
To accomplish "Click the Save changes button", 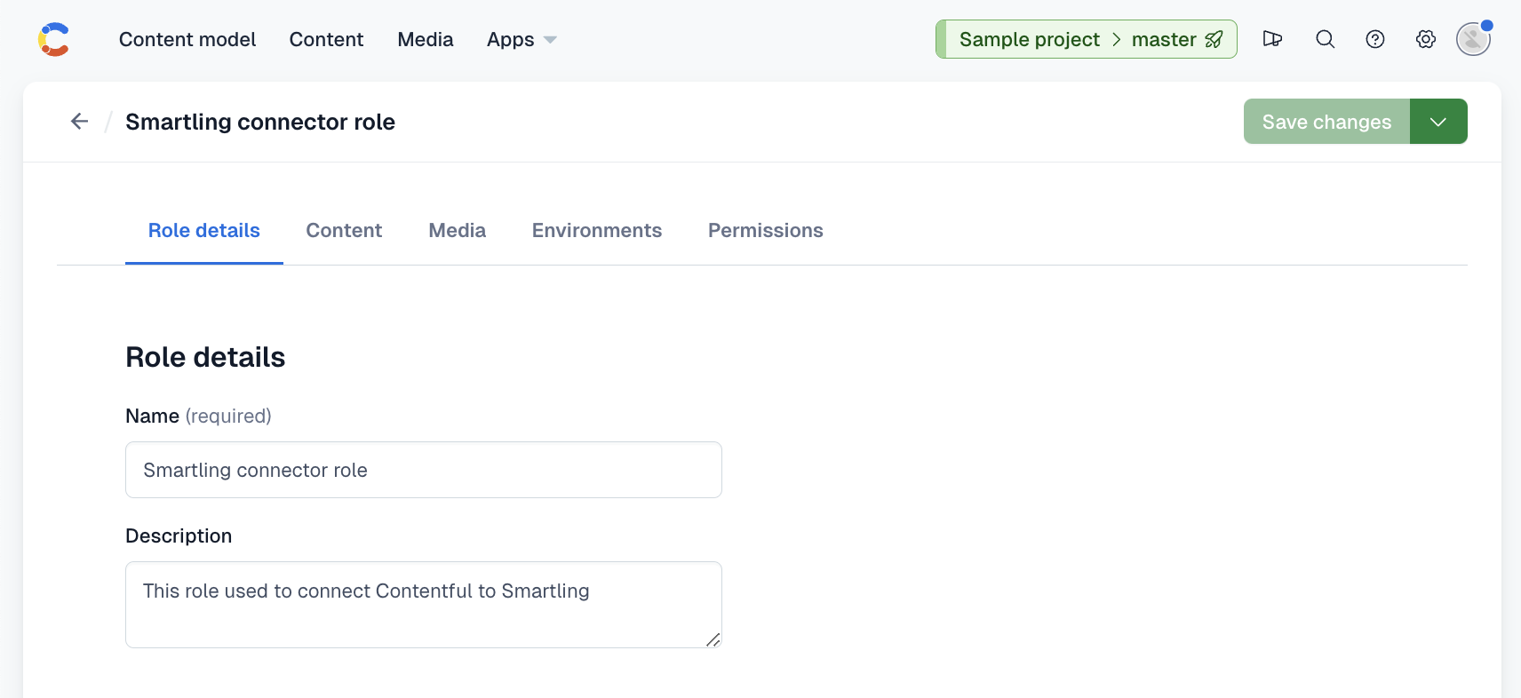I will pos(1326,122).
